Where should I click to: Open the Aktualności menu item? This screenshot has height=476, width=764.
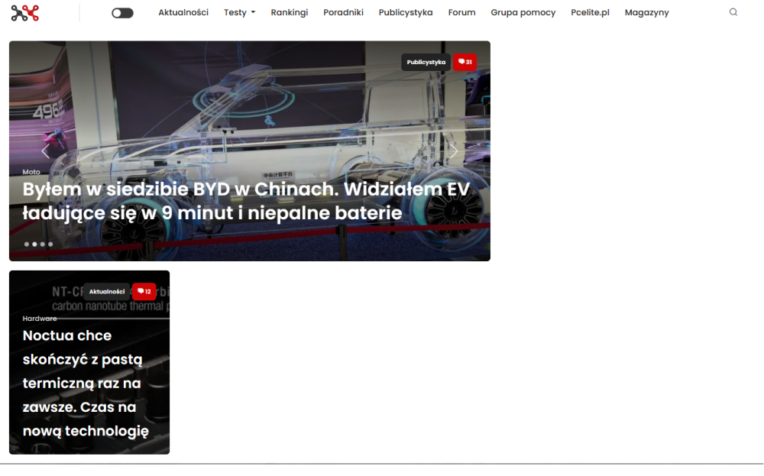(x=183, y=13)
